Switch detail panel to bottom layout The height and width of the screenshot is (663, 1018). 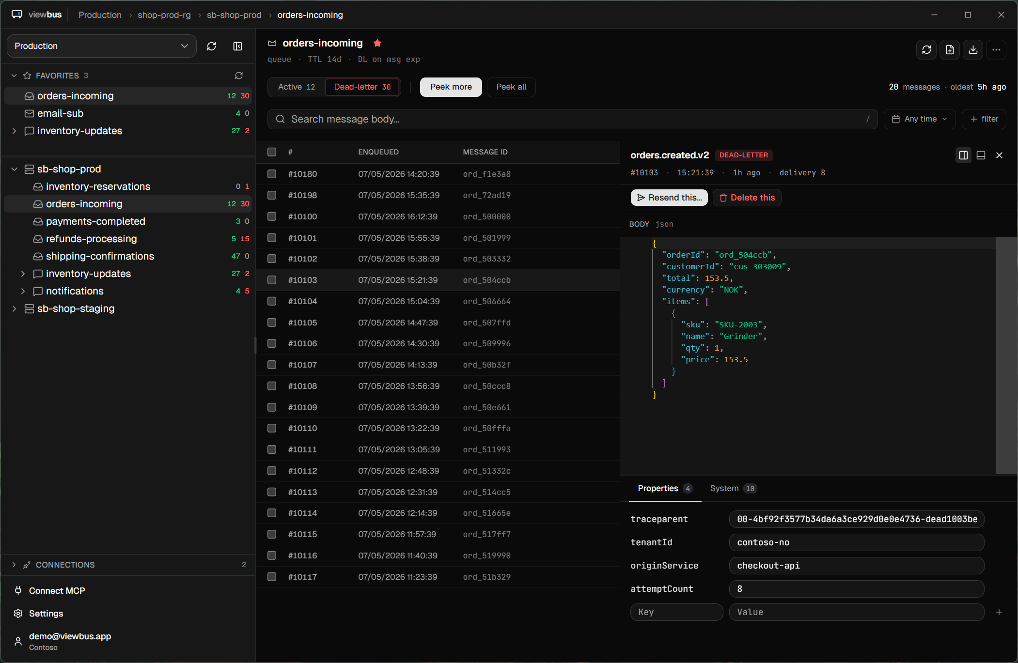[981, 155]
